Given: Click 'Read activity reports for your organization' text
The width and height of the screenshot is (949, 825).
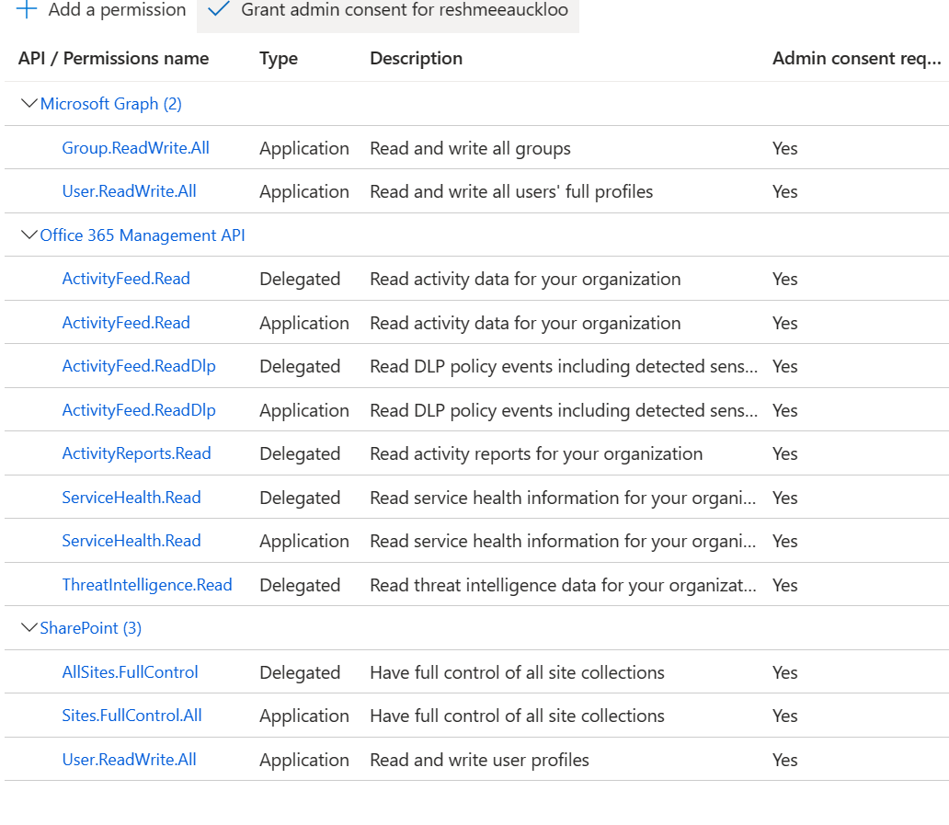Looking at the screenshot, I should coord(536,454).
